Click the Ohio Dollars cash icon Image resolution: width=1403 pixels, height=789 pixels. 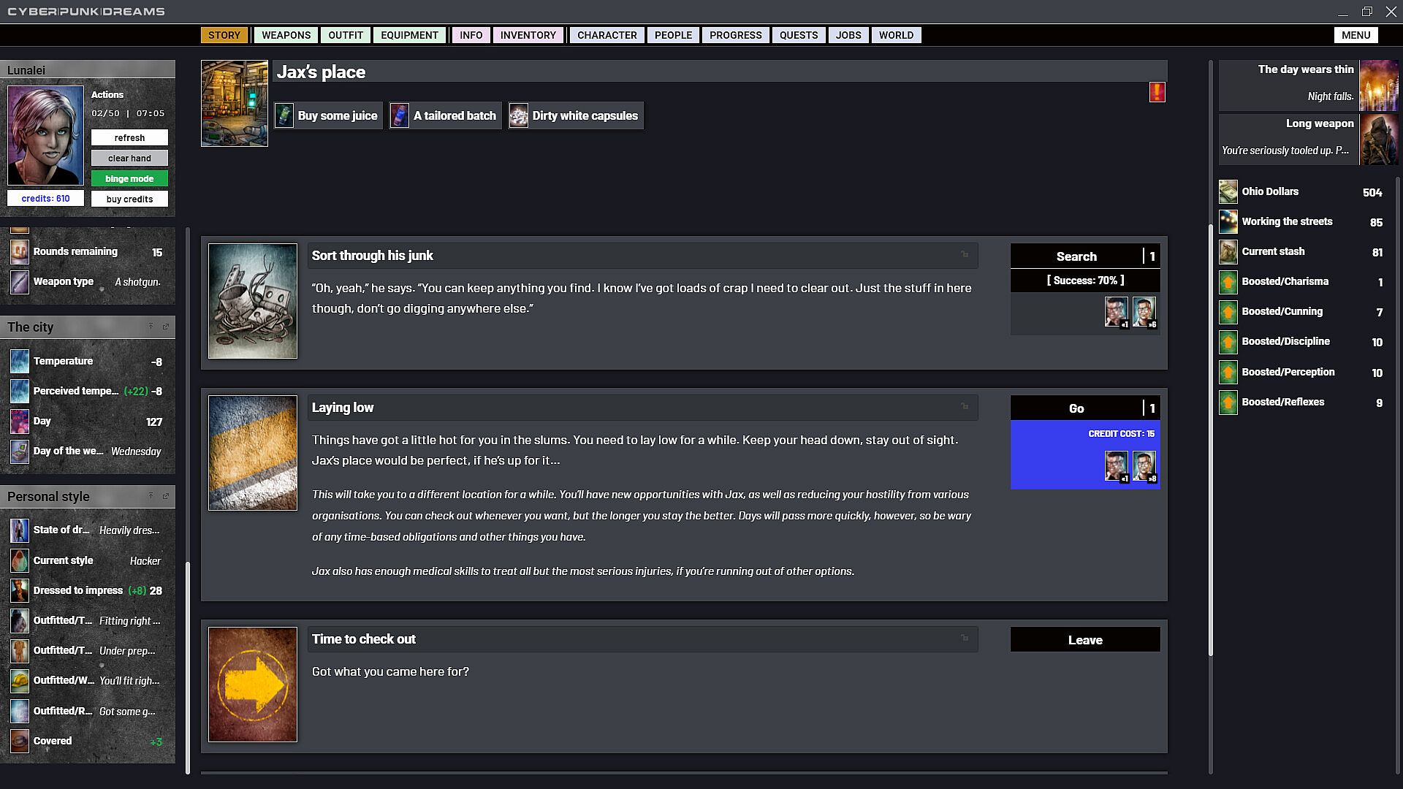[x=1228, y=191]
